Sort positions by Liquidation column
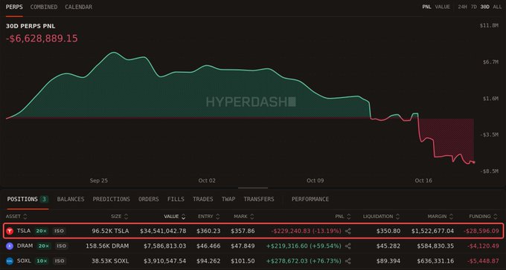The image size is (506, 270). click(x=382, y=217)
